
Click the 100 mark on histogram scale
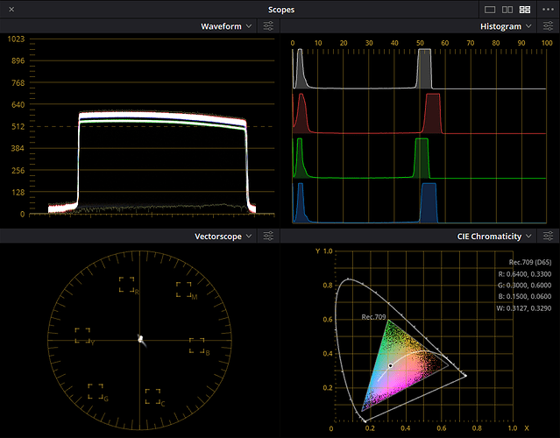[547, 43]
